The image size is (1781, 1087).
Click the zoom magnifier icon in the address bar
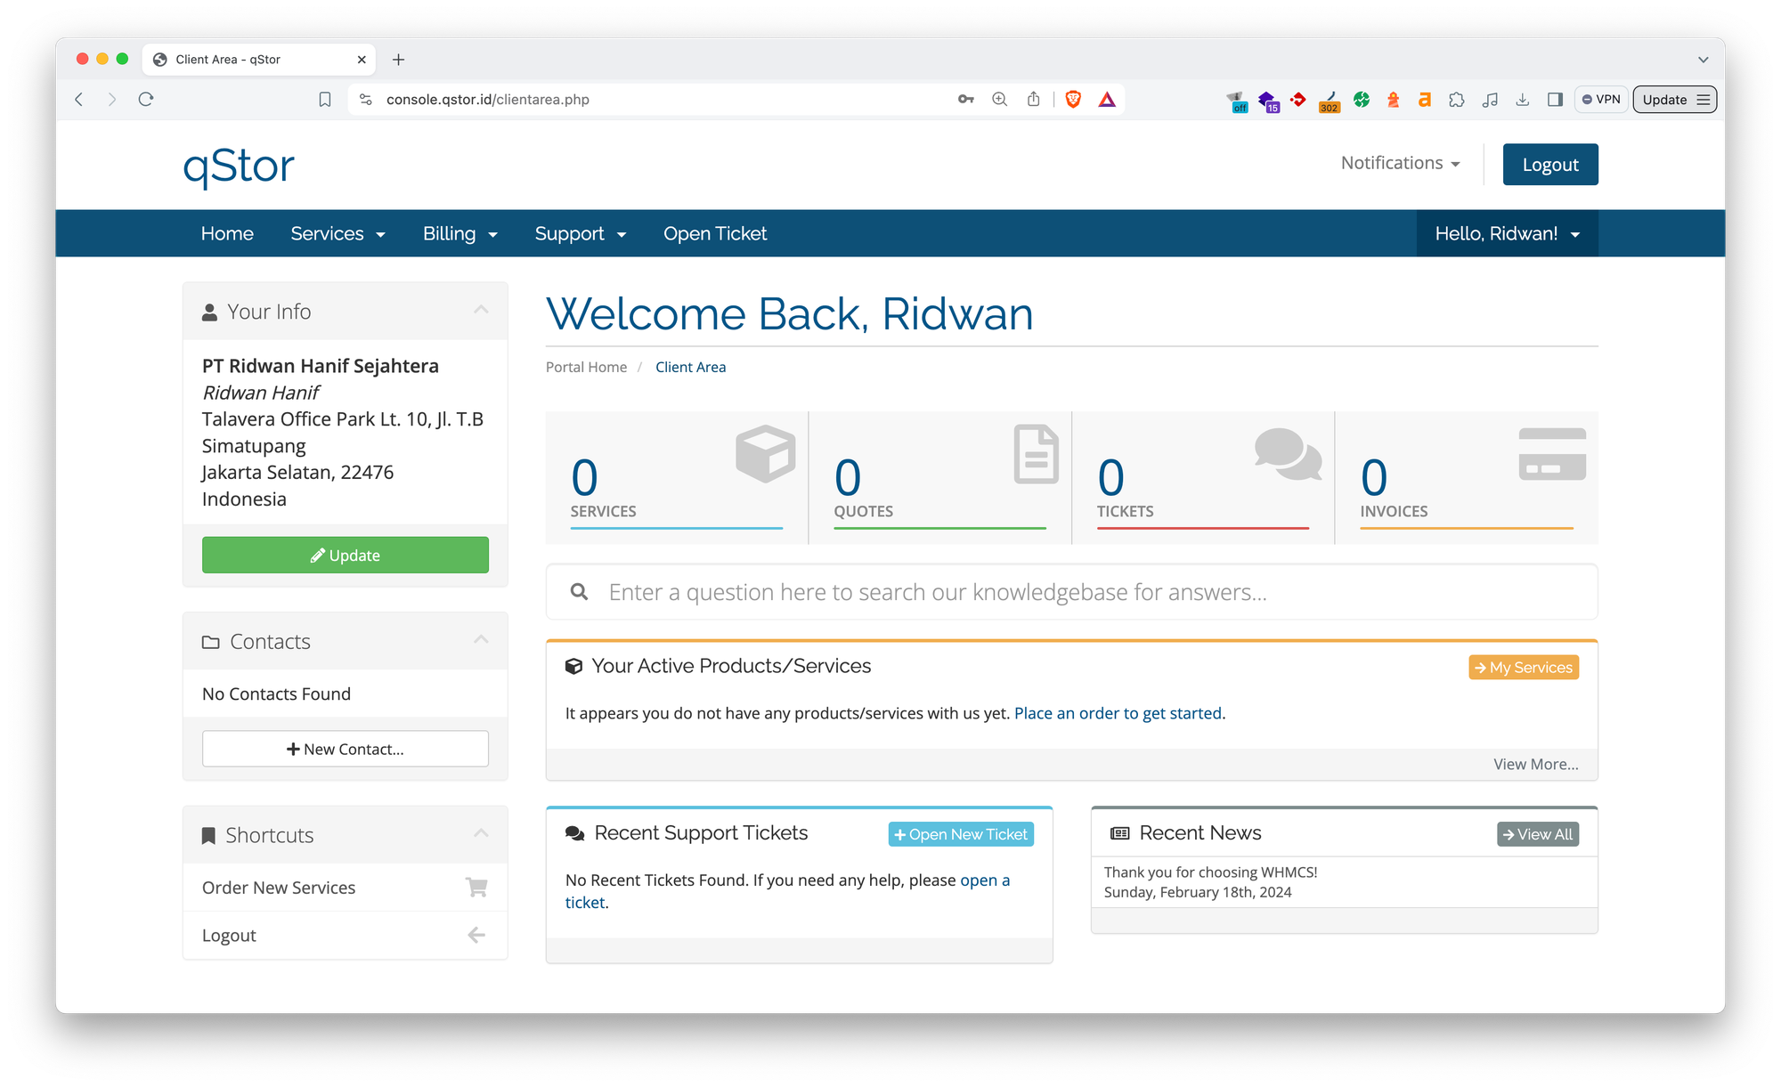point(1000,100)
